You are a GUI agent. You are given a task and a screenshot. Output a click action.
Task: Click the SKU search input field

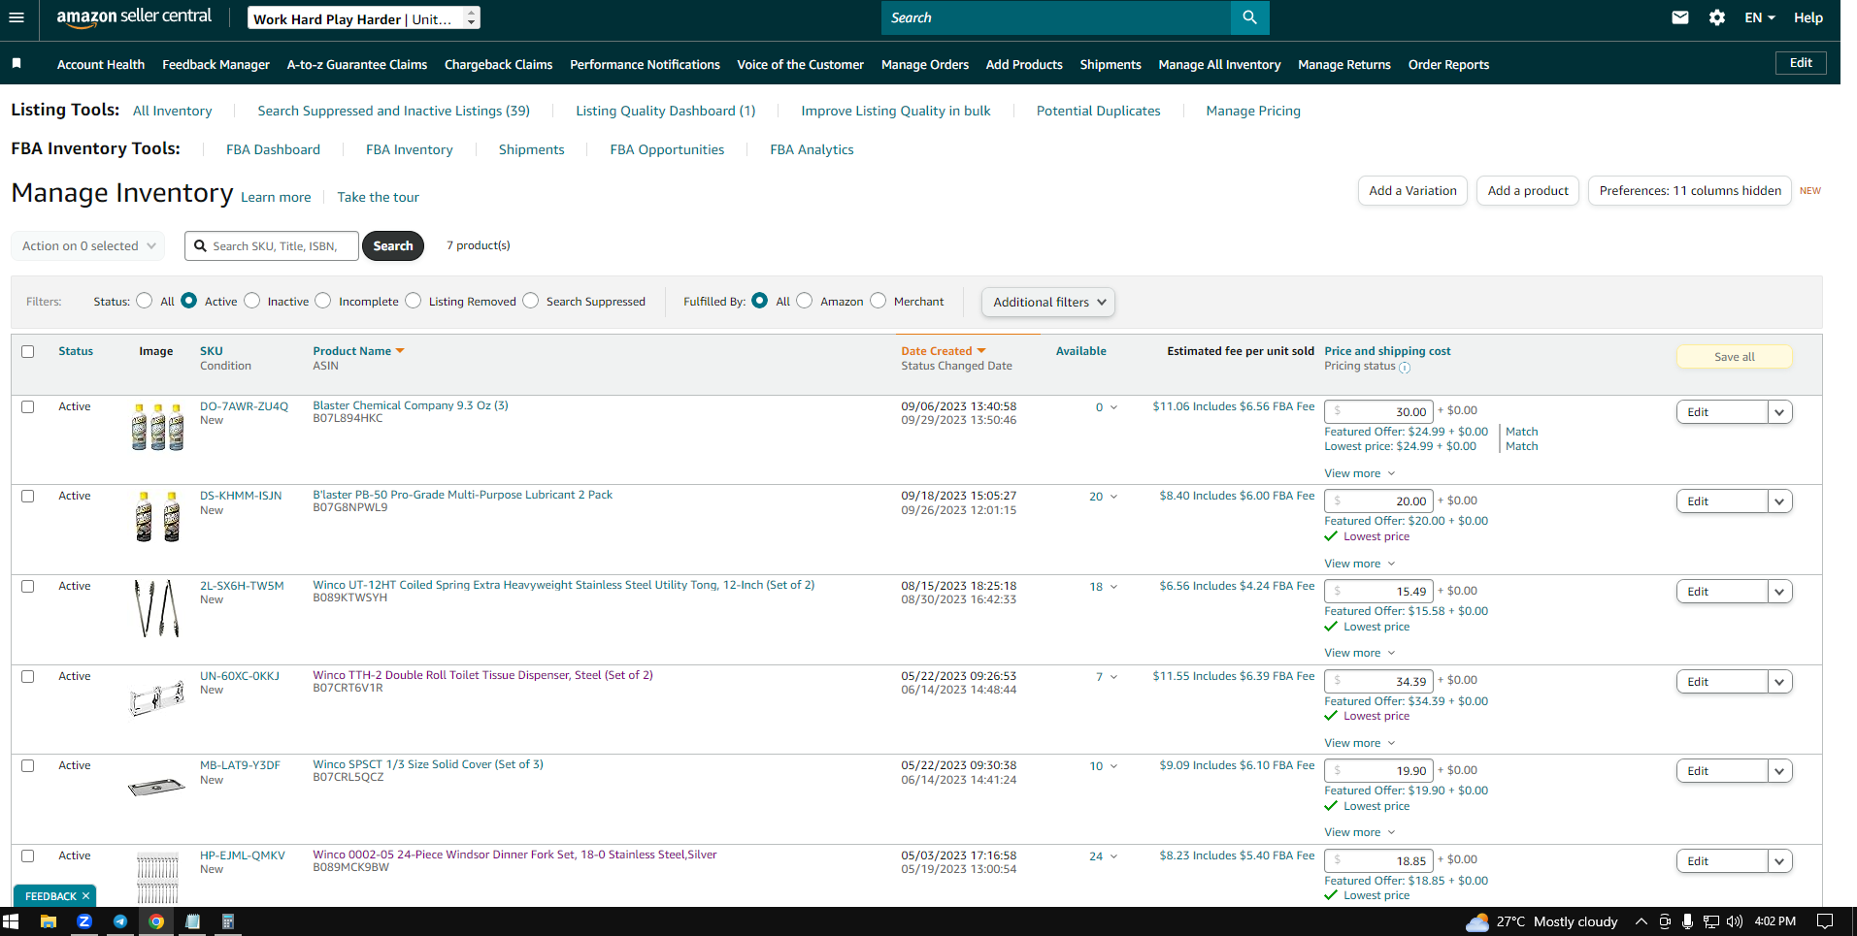[x=272, y=245]
